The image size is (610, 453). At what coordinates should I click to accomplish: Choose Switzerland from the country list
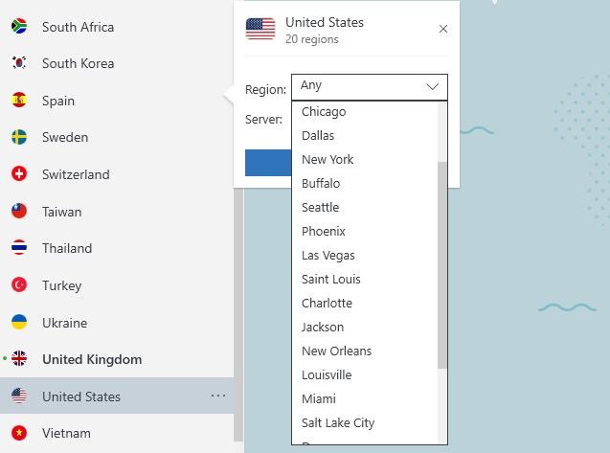coord(76,174)
